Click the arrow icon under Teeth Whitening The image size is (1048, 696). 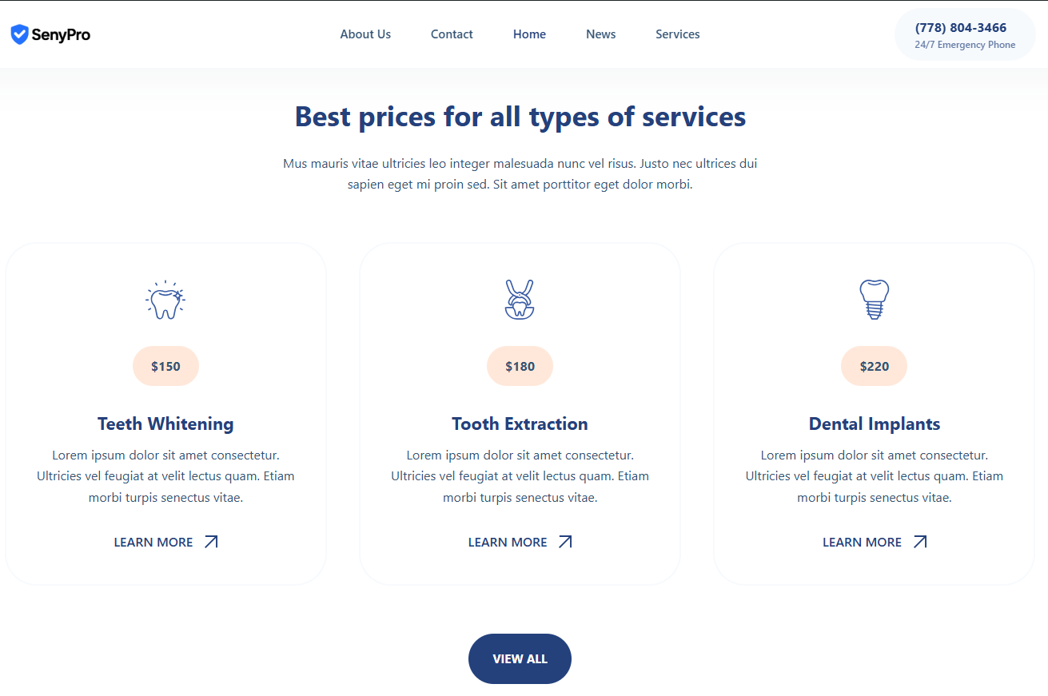211,542
